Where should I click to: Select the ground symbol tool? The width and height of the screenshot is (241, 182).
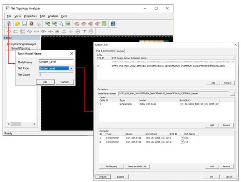(x=71, y=32)
